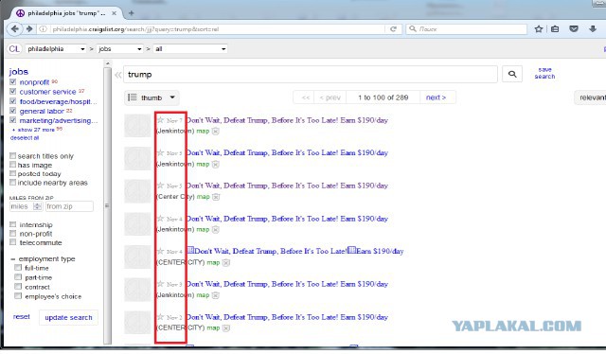
Task: Collapse sidebar with the double-chevron icon
Action: [x=117, y=75]
